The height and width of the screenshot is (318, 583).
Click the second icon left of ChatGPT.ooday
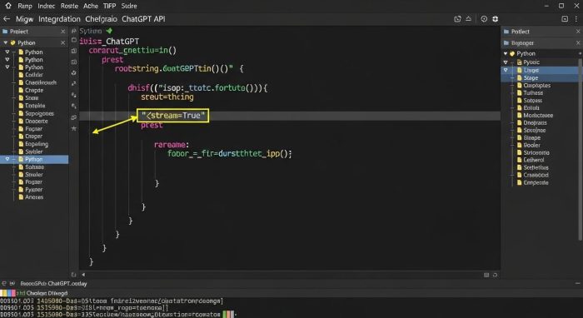[x=12, y=283]
